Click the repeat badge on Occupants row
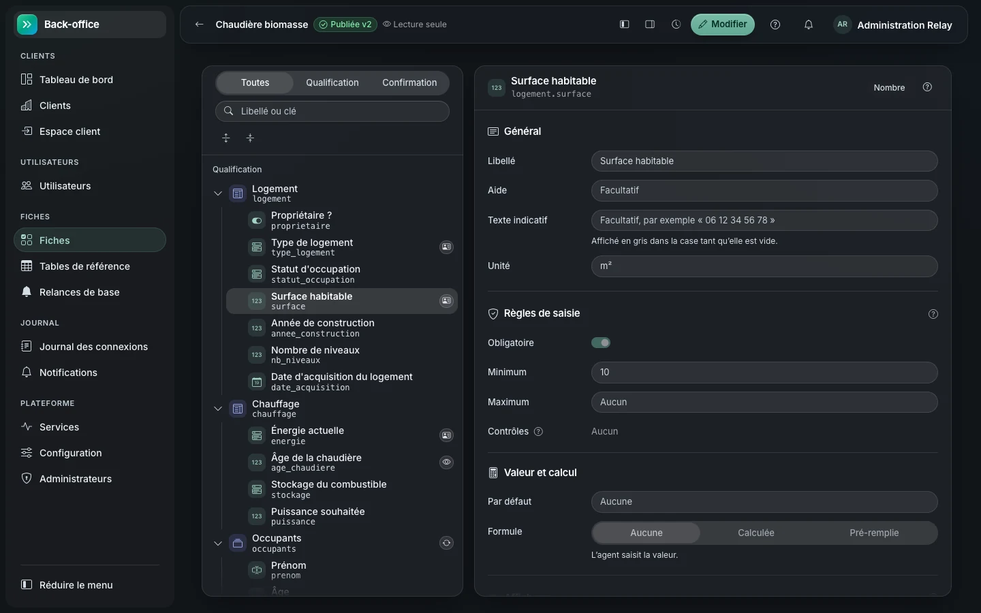 446,543
